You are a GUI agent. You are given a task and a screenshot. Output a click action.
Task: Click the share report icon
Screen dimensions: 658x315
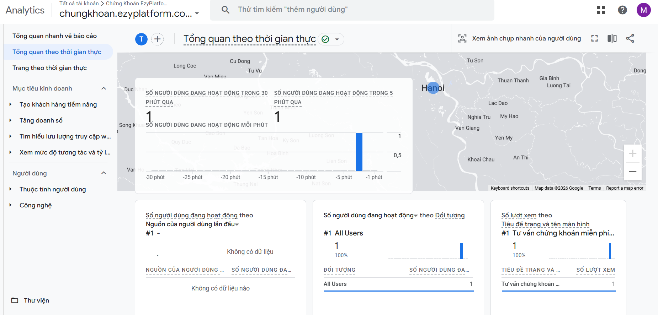(630, 38)
